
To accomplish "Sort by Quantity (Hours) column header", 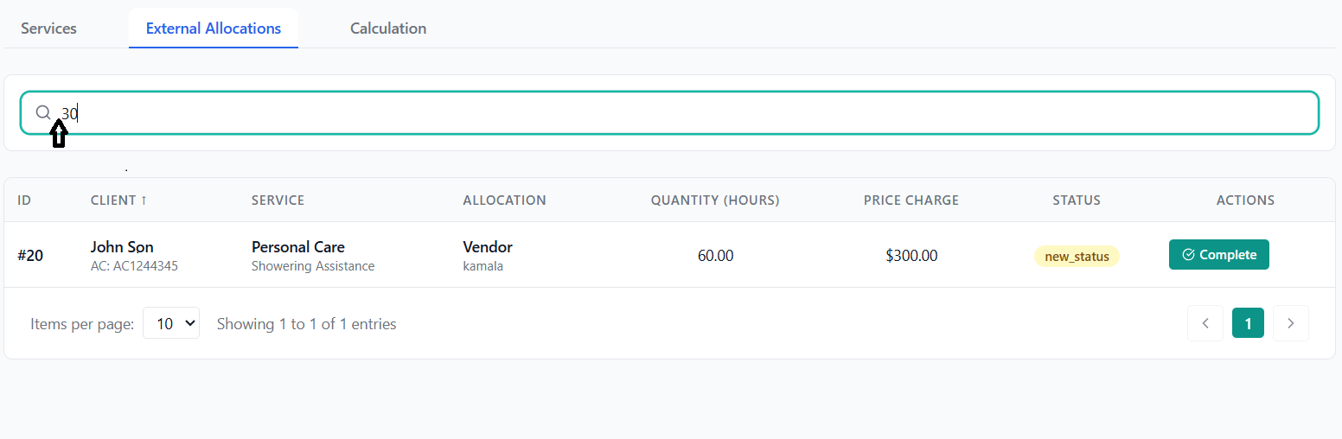I will (715, 200).
